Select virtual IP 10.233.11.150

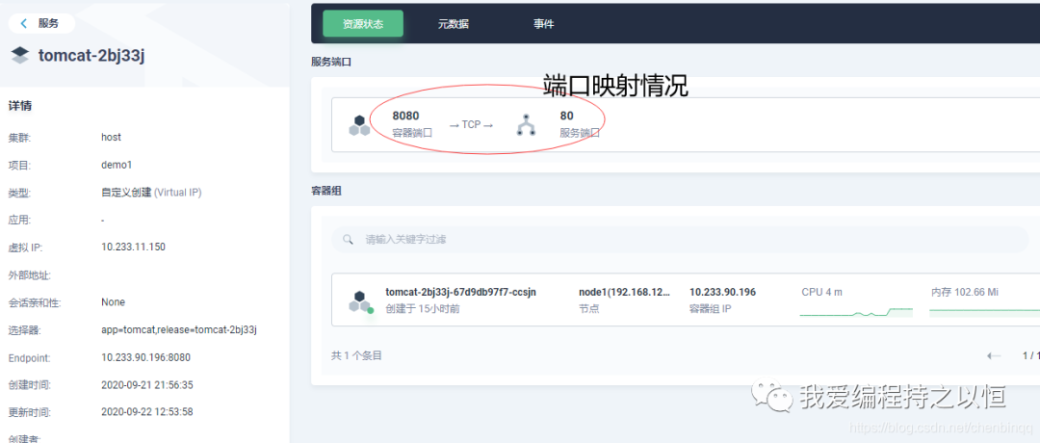133,247
